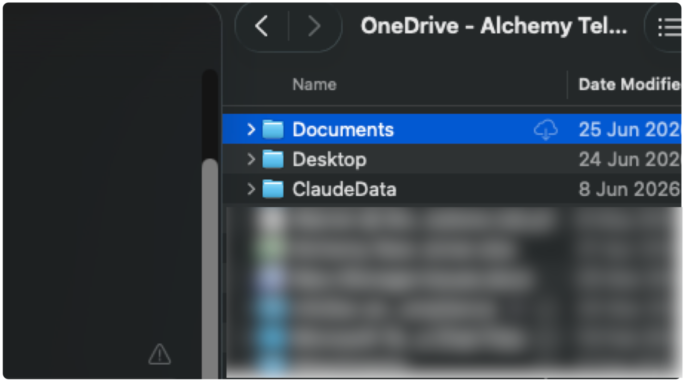Screen dimensions: 684x382
Task: Select the Desktop folder name
Action: 330,159
